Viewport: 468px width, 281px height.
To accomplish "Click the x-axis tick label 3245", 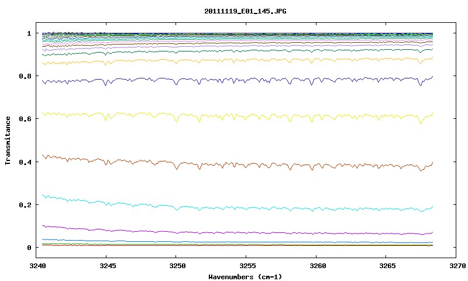I will click(108, 265).
